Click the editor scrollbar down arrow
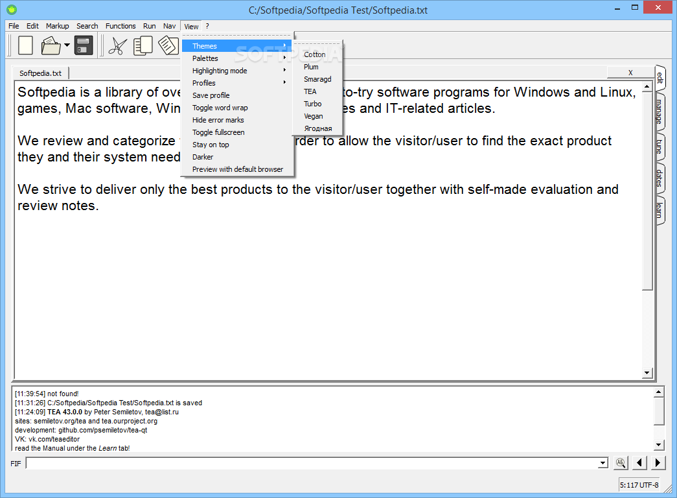Screen dimensions: 677x498 [x=647, y=373]
